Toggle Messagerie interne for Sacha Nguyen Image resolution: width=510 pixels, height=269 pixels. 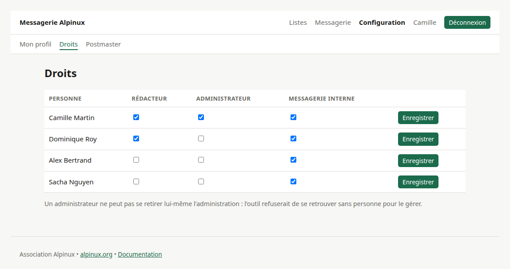(293, 181)
